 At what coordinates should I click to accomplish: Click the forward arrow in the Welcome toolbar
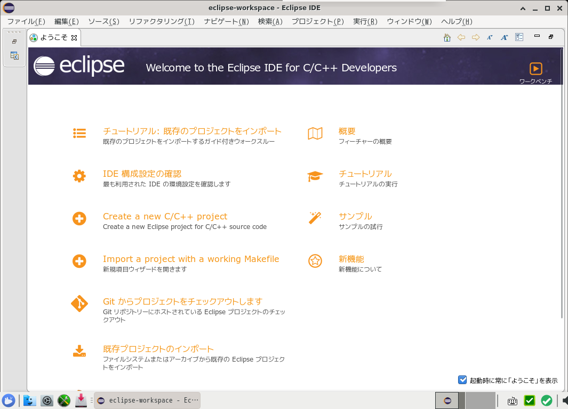[476, 37]
